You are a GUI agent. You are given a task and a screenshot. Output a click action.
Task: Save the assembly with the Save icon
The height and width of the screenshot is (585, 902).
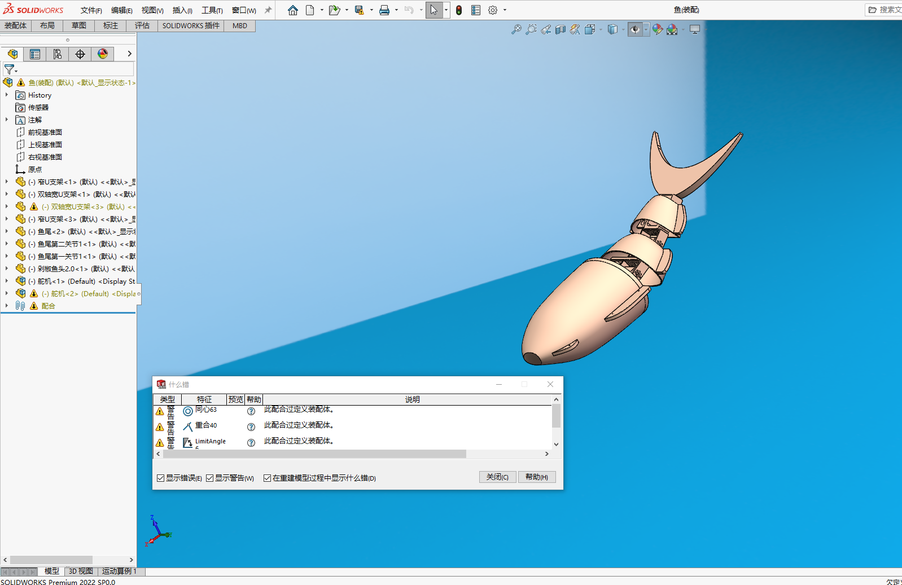coord(359,10)
